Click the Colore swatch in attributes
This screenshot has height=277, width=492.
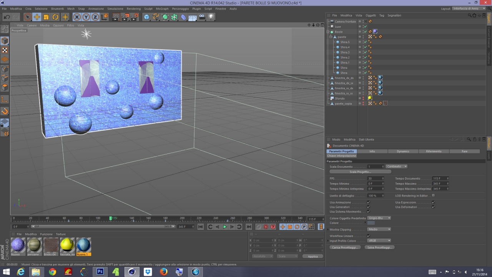(371, 223)
